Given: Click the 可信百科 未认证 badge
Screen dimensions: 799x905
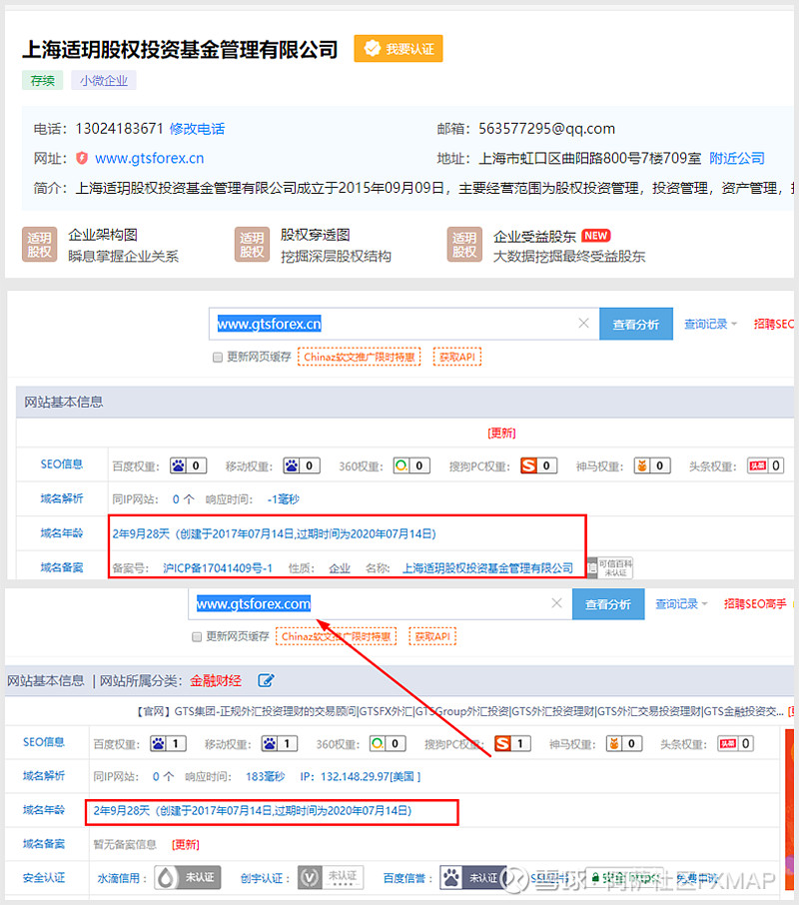Looking at the screenshot, I should tap(610, 567).
